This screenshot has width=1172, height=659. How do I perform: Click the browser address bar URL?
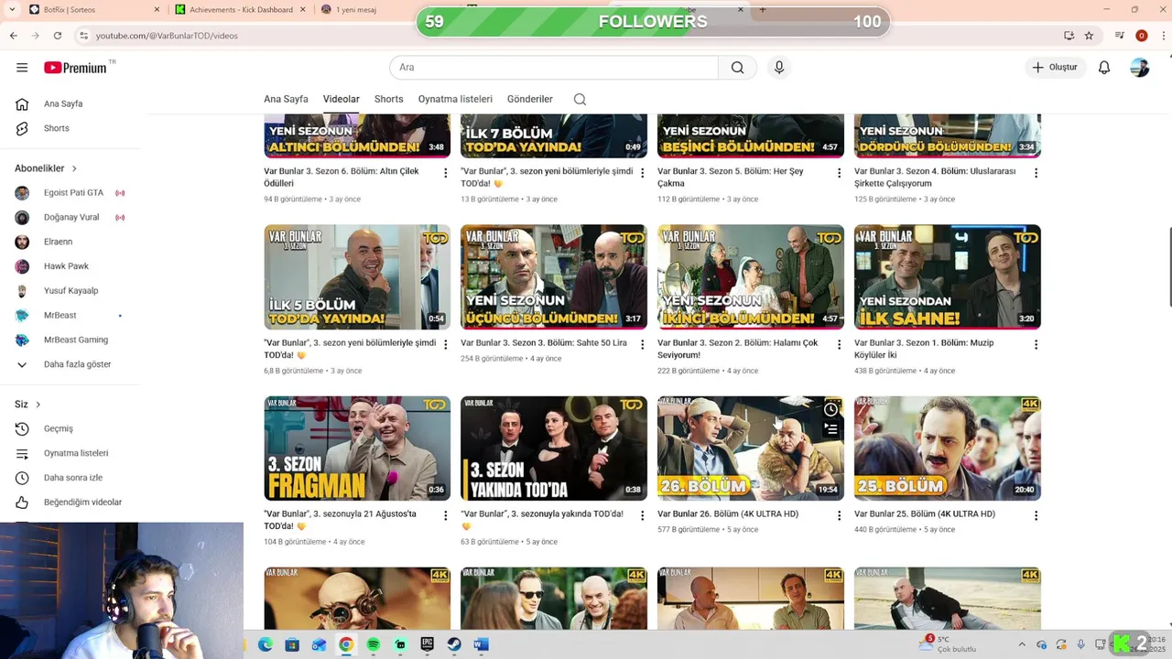pyautogui.click(x=167, y=36)
